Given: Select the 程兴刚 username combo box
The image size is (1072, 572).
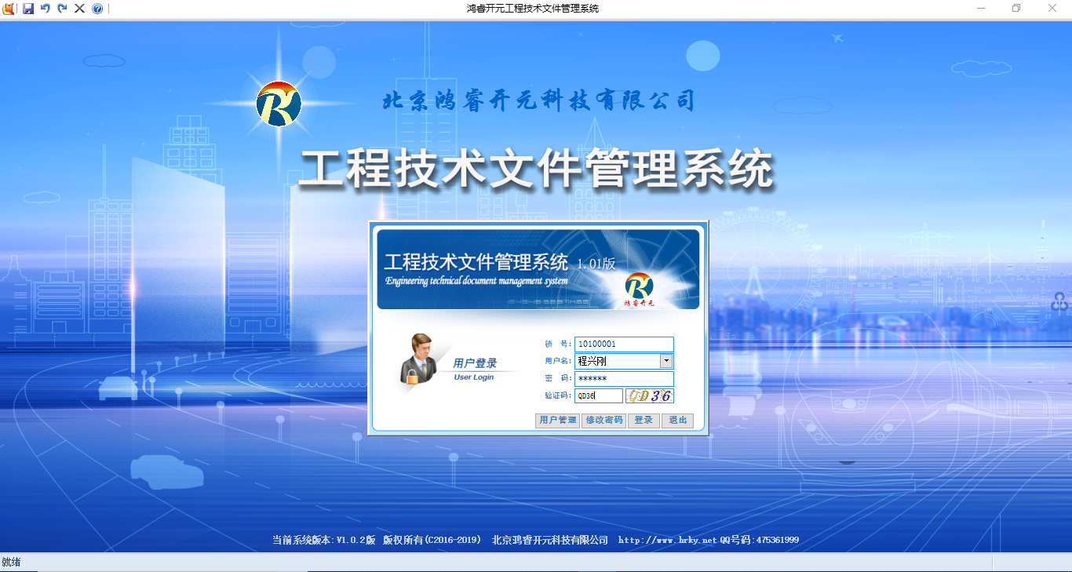Looking at the screenshot, I should 624,361.
